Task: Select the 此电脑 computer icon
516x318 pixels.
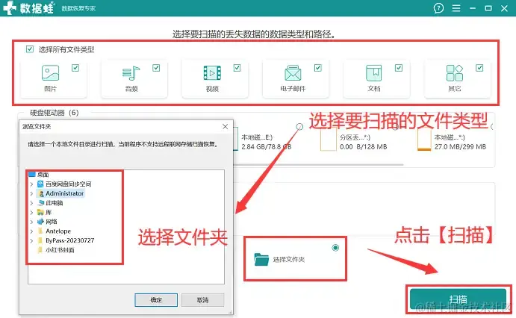Action: click(x=41, y=203)
